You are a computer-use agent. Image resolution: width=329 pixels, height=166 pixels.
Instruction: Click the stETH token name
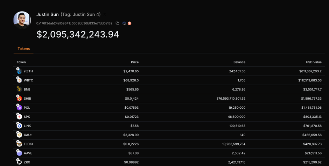pyautogui.click(x=28, y=71)
